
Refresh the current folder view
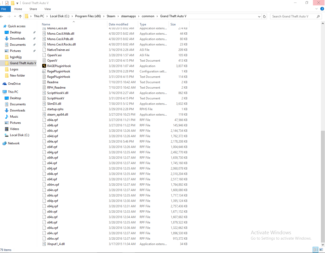tap(264, 16)
